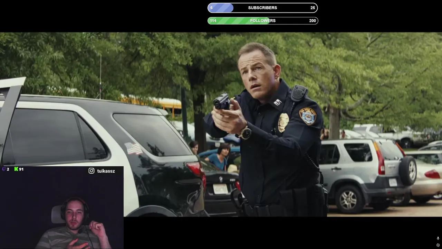Click the subscriber goal number 25
This screenshot has width=442, height=249.
pos(313,8)
